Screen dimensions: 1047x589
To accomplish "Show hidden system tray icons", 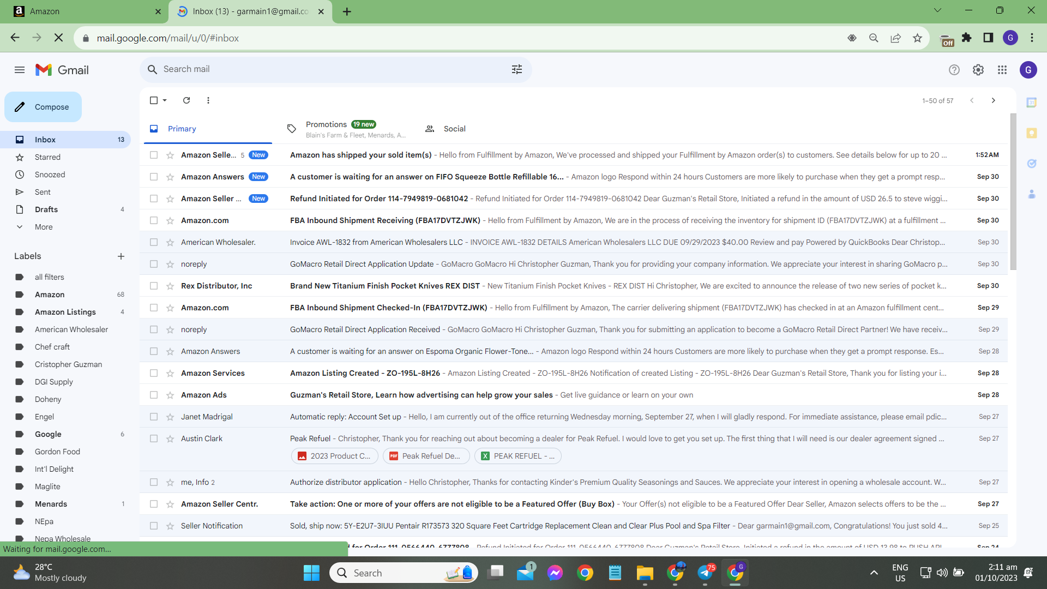I will [874, 573].
